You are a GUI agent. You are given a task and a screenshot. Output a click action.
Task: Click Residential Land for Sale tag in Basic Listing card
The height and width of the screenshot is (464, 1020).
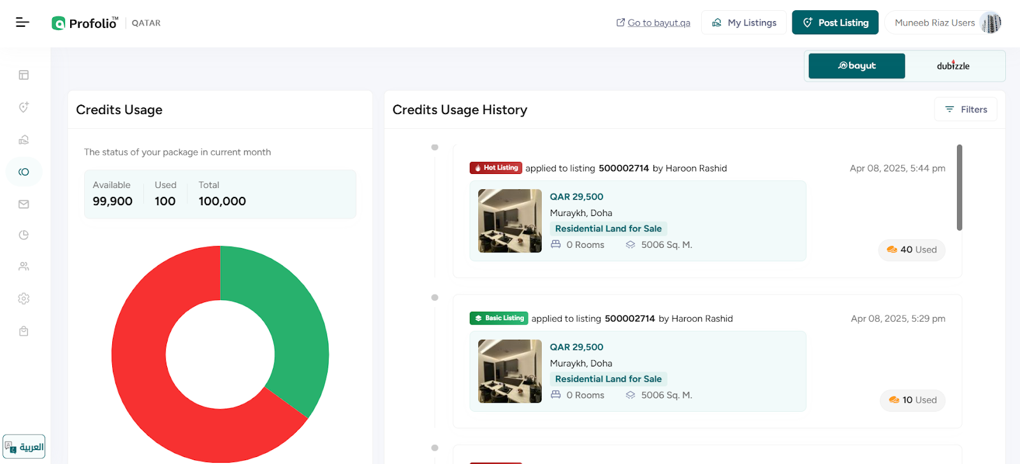pyautogui.click(x=608, y=379)
